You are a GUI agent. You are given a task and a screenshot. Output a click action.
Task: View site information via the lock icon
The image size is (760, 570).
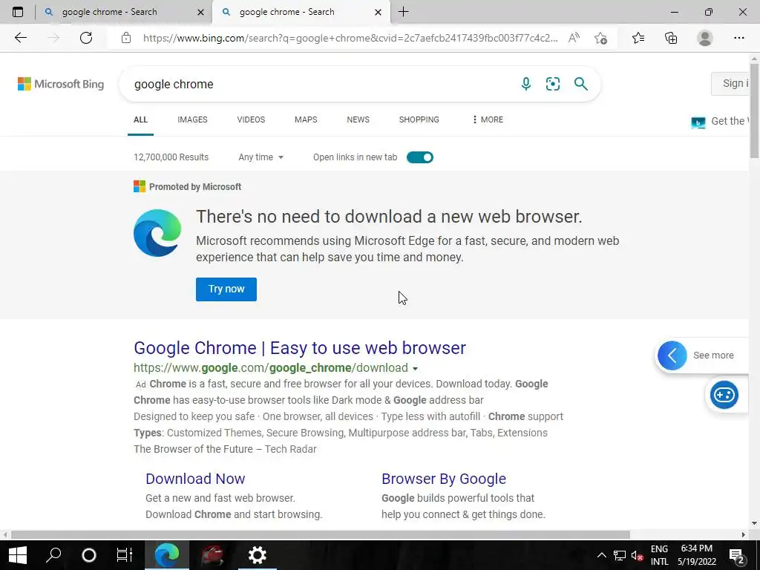pyautogui.click(x=126, y=38)
